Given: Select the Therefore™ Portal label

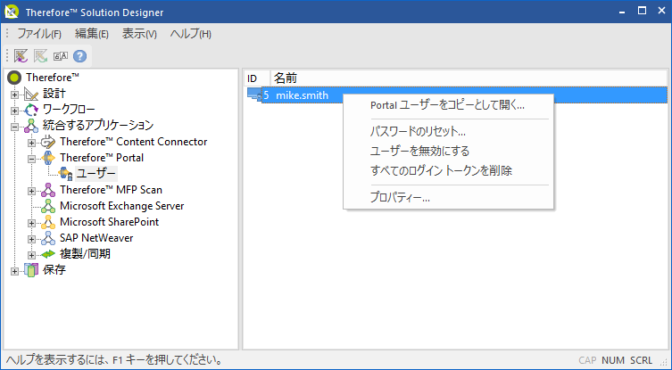Looking at the screenshot, I should (x=102, y=158).
